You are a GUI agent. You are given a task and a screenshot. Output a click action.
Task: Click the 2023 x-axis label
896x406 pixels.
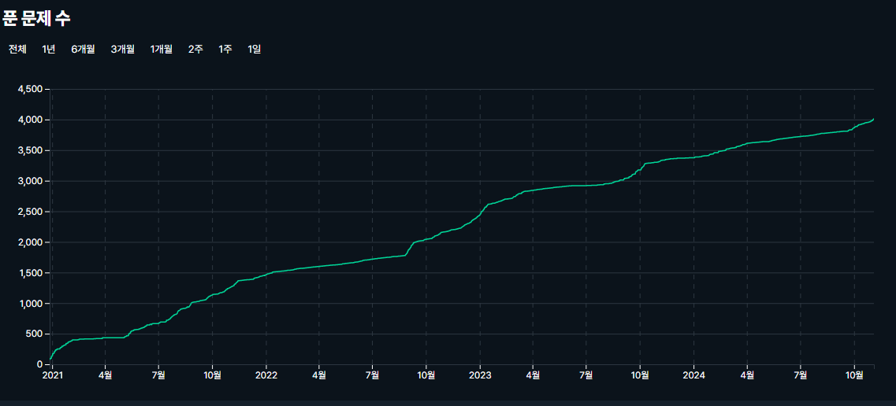(480, 375)
